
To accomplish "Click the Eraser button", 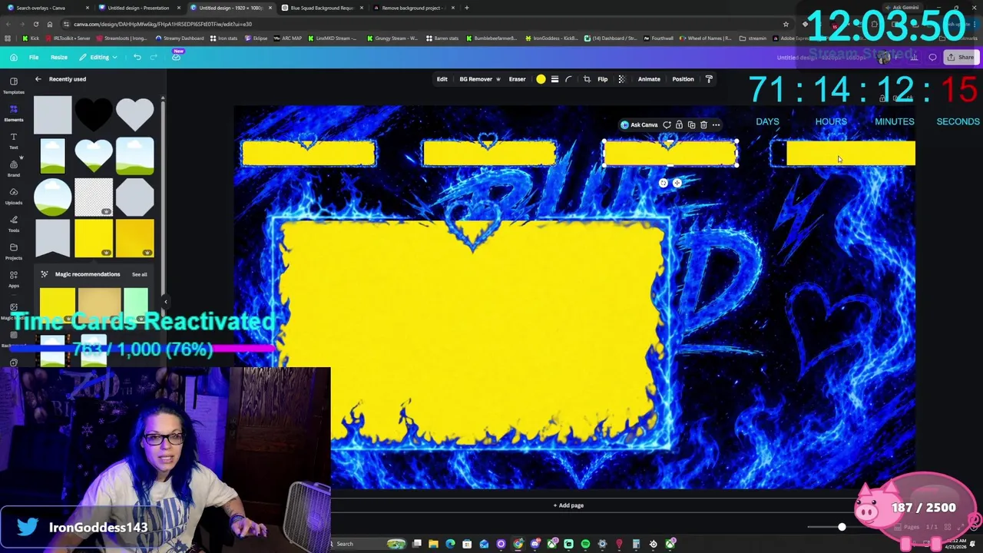I will [517, 79].
